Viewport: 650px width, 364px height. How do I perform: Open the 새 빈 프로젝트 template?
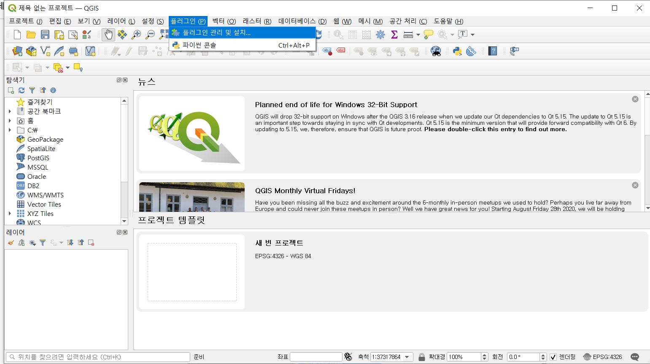pyautogui.click(x=392, y=272)
